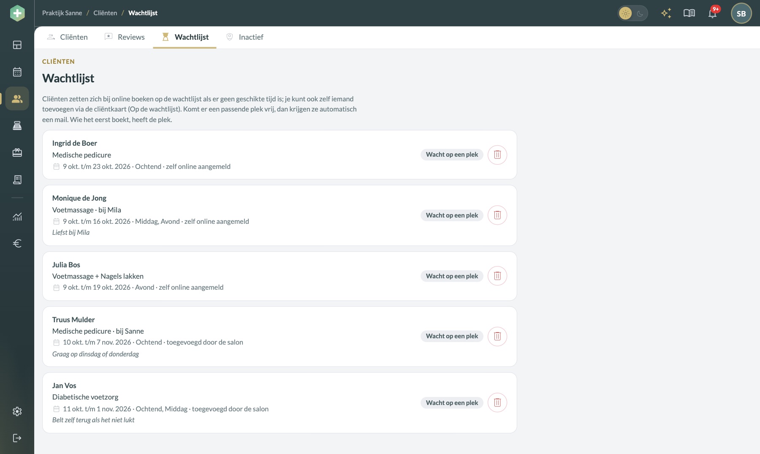
Task: Switch to light mode sun toggle
Action: [625, 14]
